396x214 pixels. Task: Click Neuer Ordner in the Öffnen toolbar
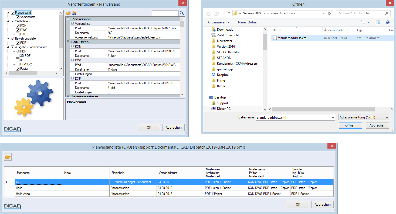tap(248, 22)
